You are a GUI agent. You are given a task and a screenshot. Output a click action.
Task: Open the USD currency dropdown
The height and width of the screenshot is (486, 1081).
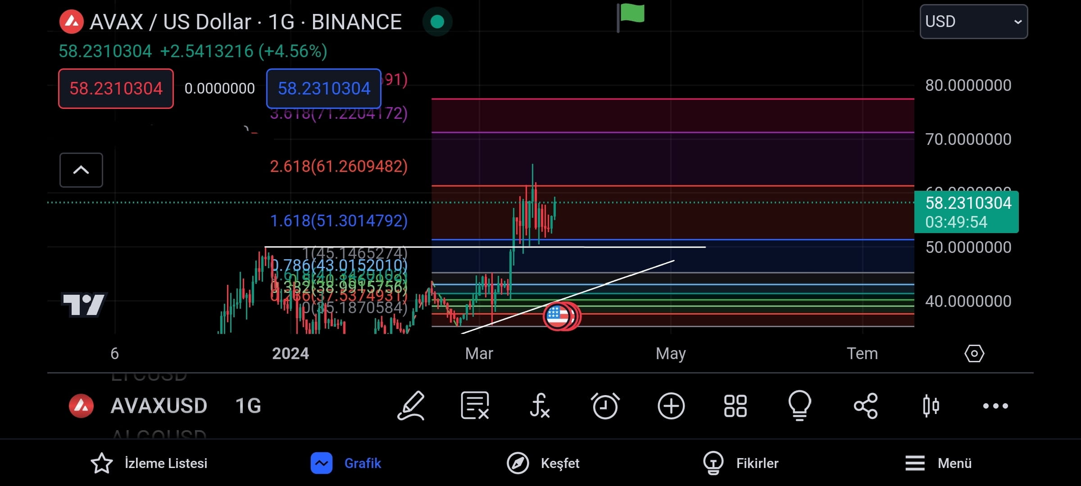click(973, 21)
